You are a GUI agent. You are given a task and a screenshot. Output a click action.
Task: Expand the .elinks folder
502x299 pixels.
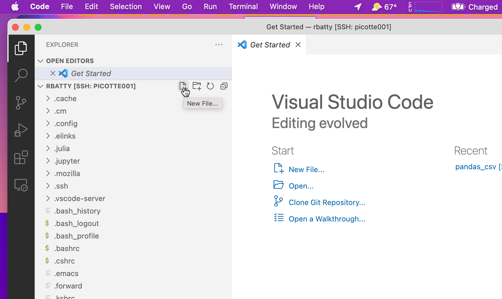point(48,136)
